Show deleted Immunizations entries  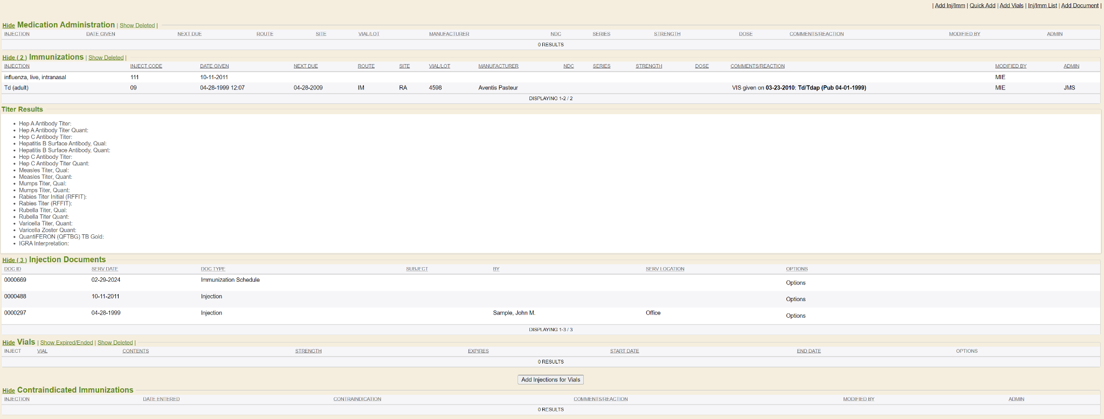[106, 58]
